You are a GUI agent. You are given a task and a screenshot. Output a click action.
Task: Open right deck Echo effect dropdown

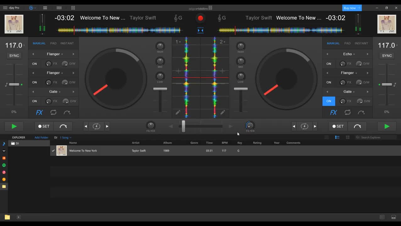(349, 54)
